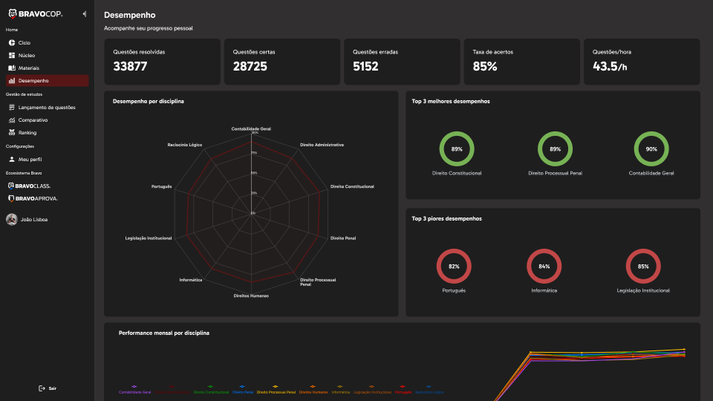
Task: Open Lançamento de questões
Action: click(47, 107)
